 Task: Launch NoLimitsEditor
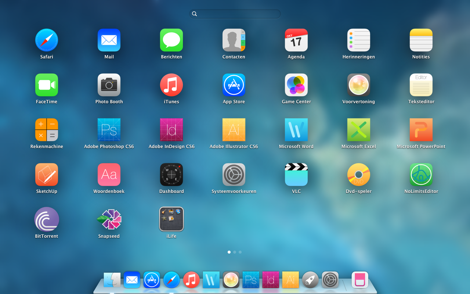tap(421, 175)
